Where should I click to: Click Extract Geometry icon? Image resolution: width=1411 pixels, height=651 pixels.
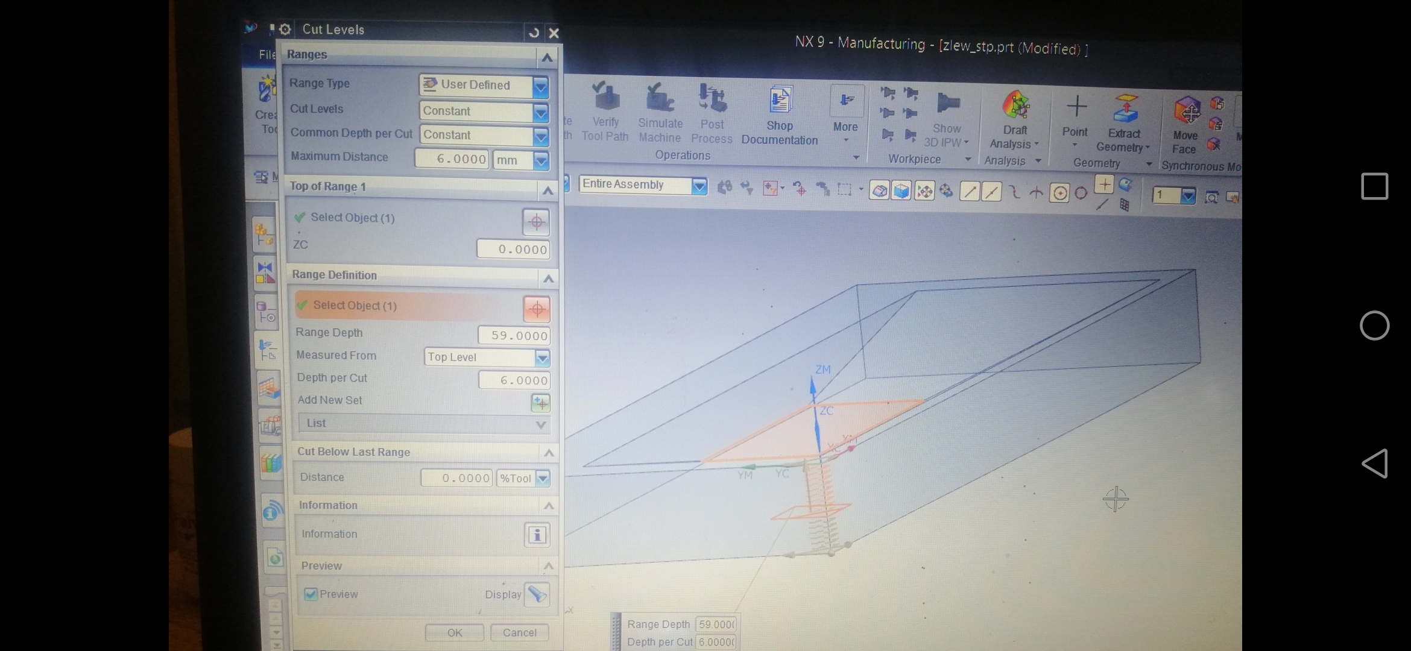coord(1125,108)
